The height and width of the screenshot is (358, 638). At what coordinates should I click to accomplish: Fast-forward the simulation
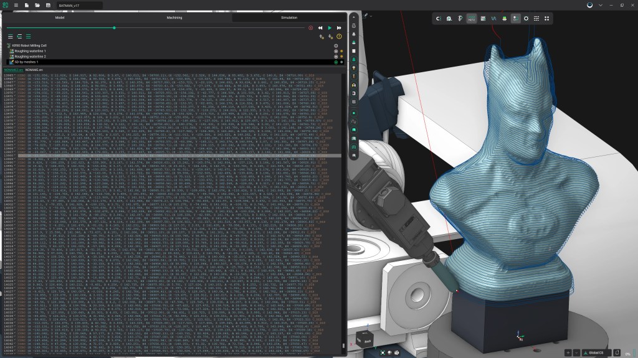pos(339,28)
